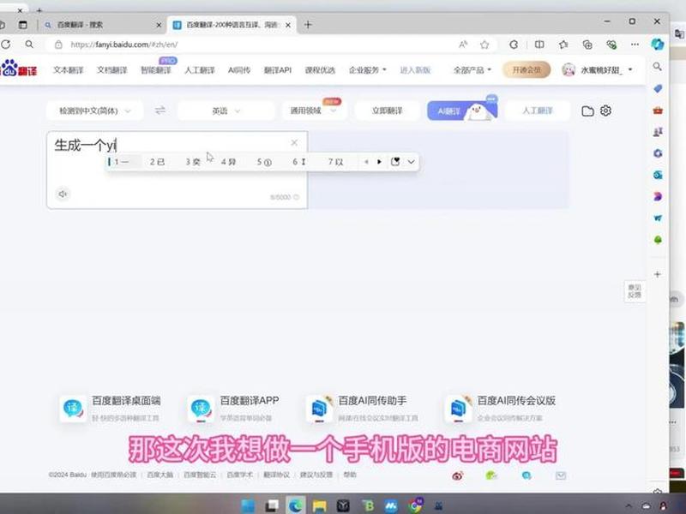
Task: Open a new browser tab
Action: [x=308, y=25]
